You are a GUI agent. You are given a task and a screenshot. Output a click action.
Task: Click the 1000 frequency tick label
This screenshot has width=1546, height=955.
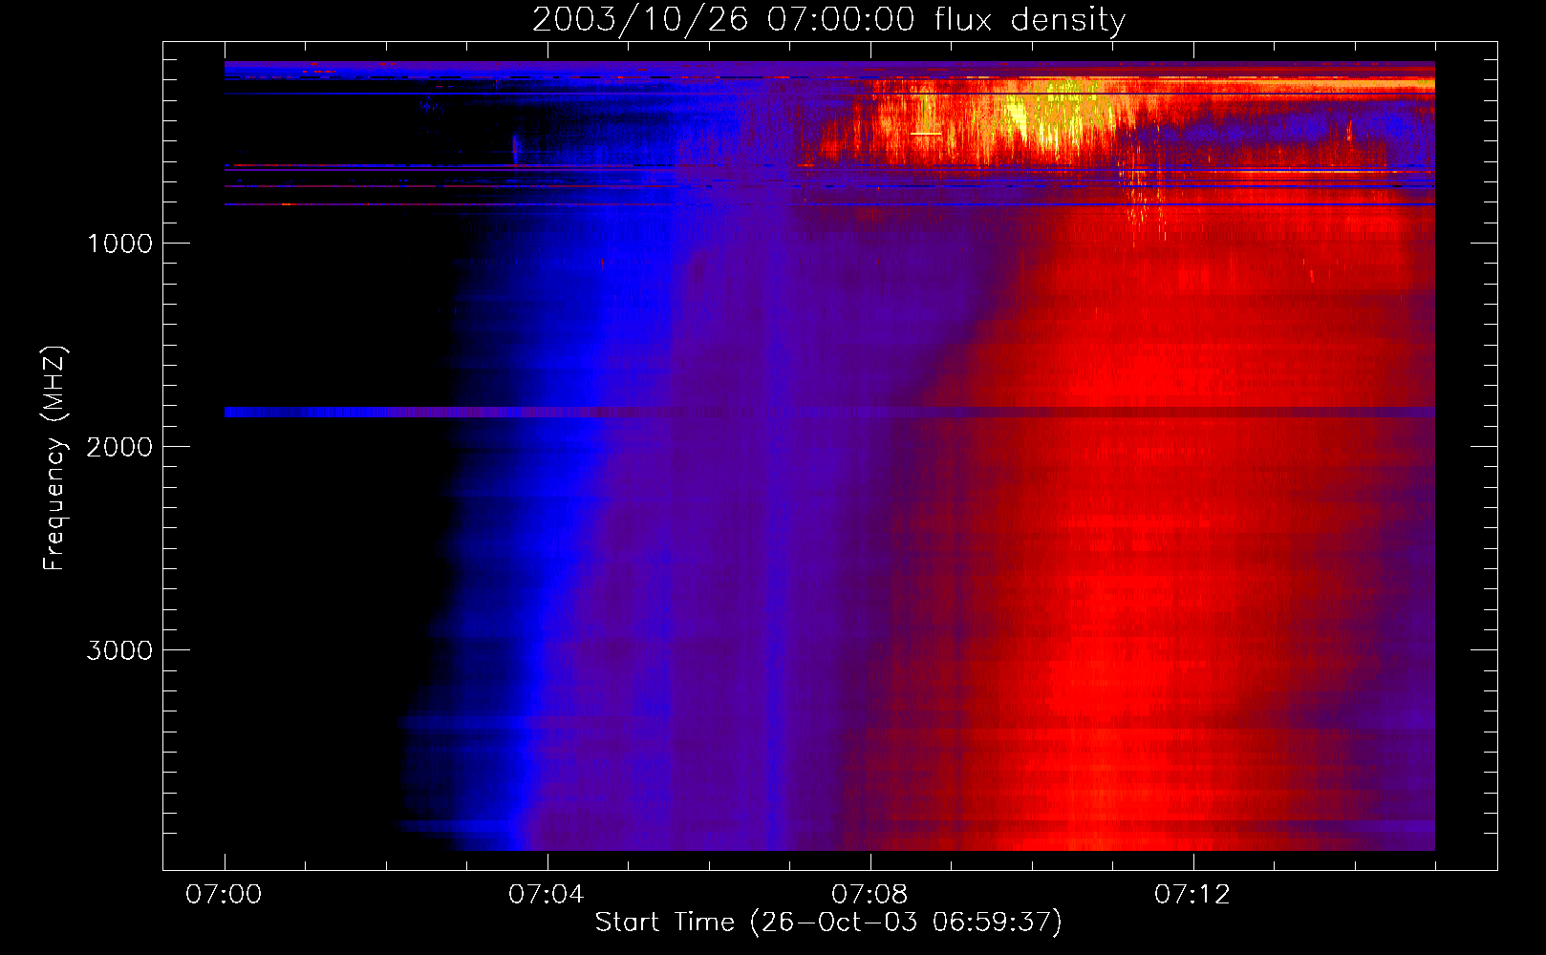pyautogui.click(x=120, y=244)
